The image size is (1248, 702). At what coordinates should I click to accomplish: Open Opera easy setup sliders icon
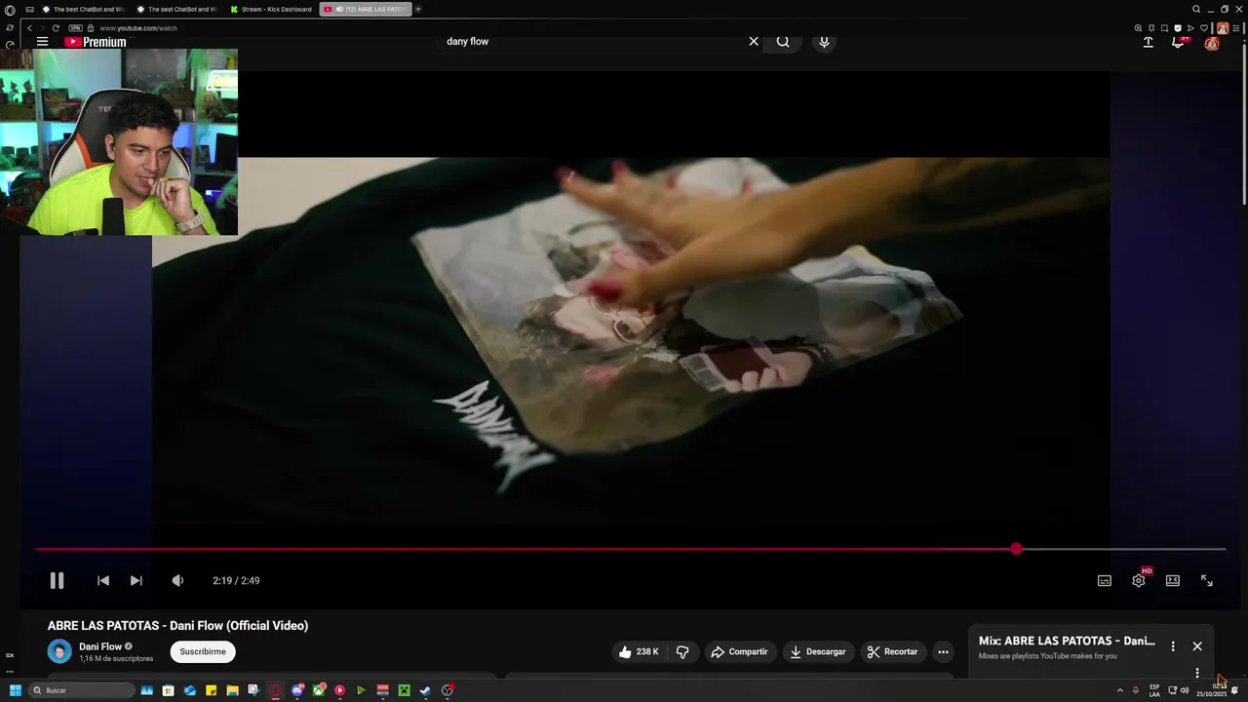(x=1237, y=28)
